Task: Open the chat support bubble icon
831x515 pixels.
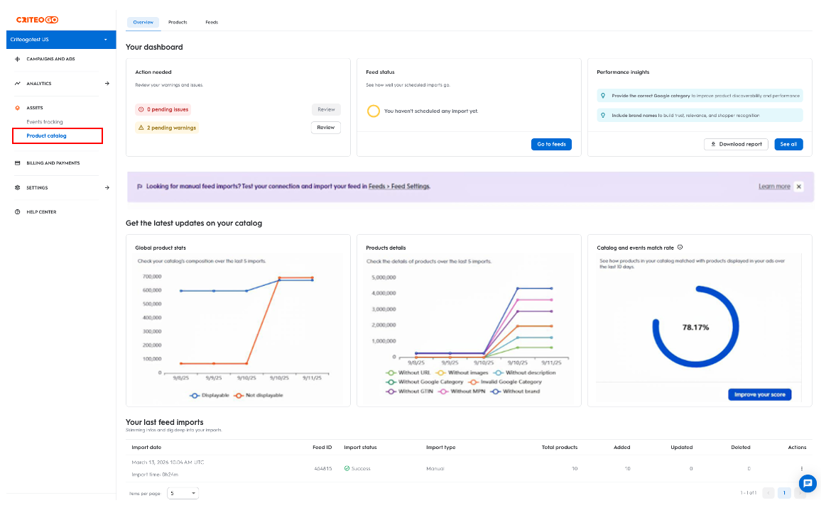Action: click(x=807, y=483)
